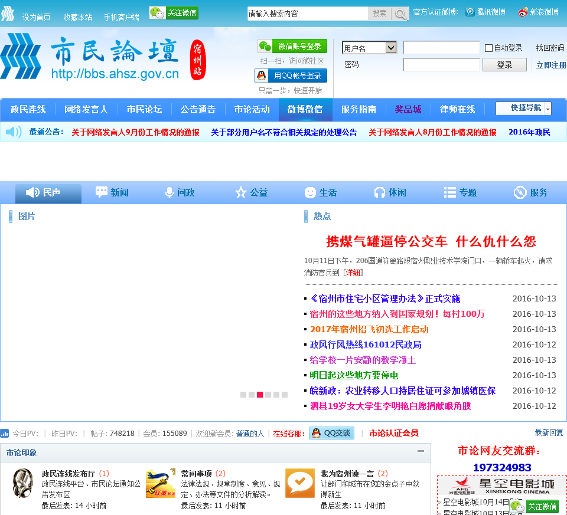Click 手机客户端 link

[122, 17]
